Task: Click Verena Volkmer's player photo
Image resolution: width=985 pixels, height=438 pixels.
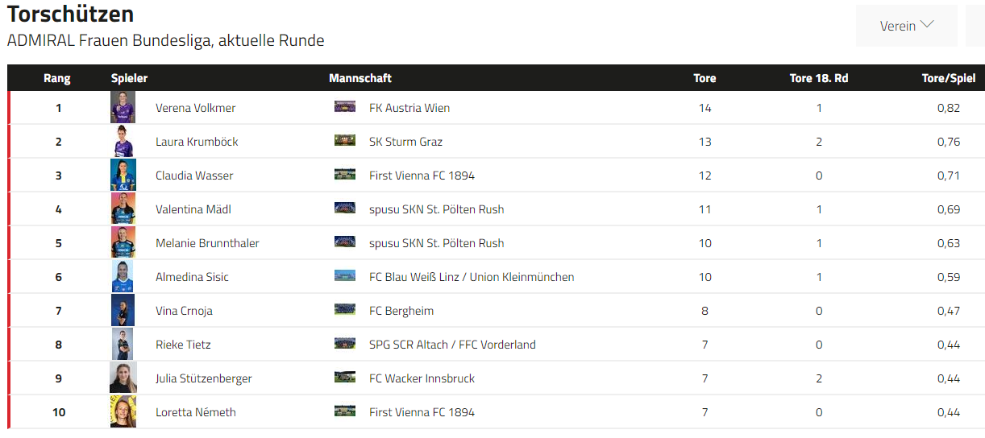Action: [123, 108]
